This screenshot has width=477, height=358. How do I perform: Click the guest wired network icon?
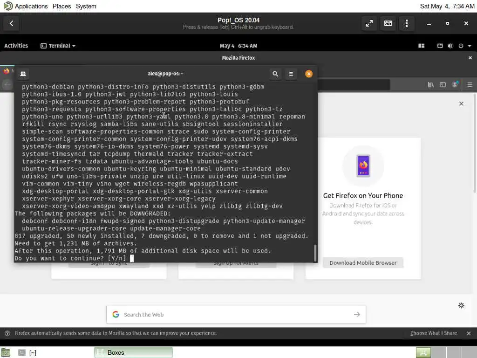[x=440, y=46]
